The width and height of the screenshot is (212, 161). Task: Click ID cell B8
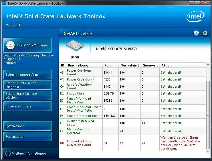[x=62, y=143]
